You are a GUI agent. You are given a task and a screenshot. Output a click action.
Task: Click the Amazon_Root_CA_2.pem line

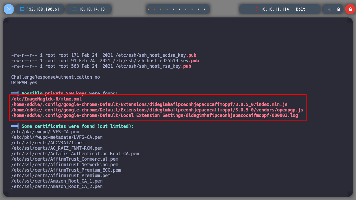(57, 186)
